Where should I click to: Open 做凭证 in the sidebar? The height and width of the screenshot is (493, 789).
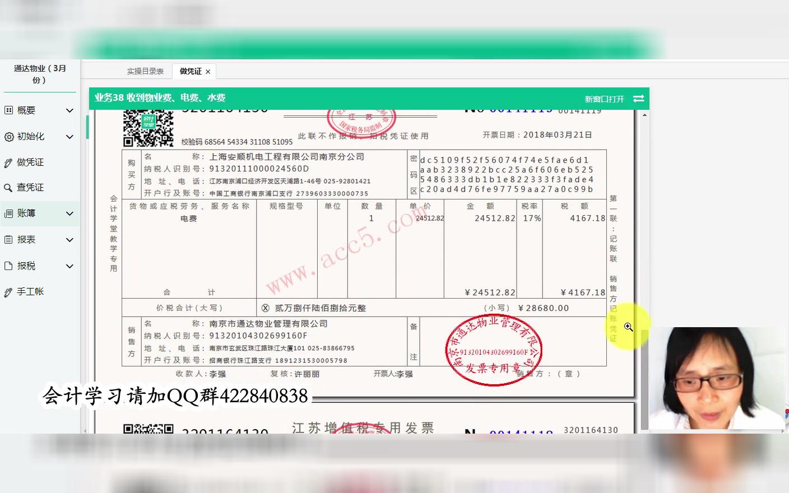point(30,162)
